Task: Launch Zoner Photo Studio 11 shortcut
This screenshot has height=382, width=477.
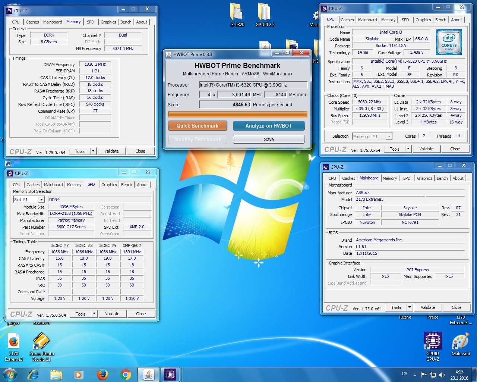Action: (41, 348)
